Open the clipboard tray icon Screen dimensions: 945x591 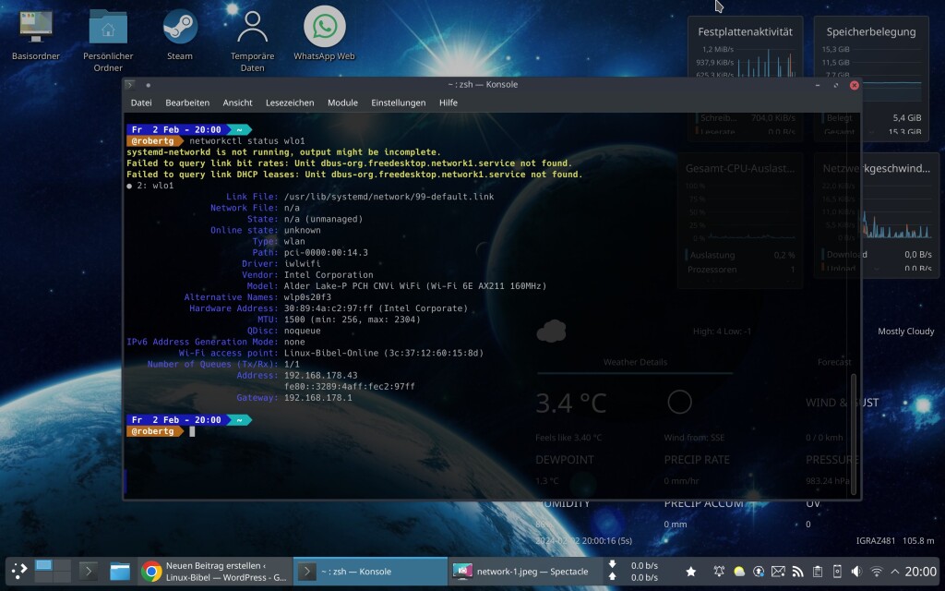[818, 571]
